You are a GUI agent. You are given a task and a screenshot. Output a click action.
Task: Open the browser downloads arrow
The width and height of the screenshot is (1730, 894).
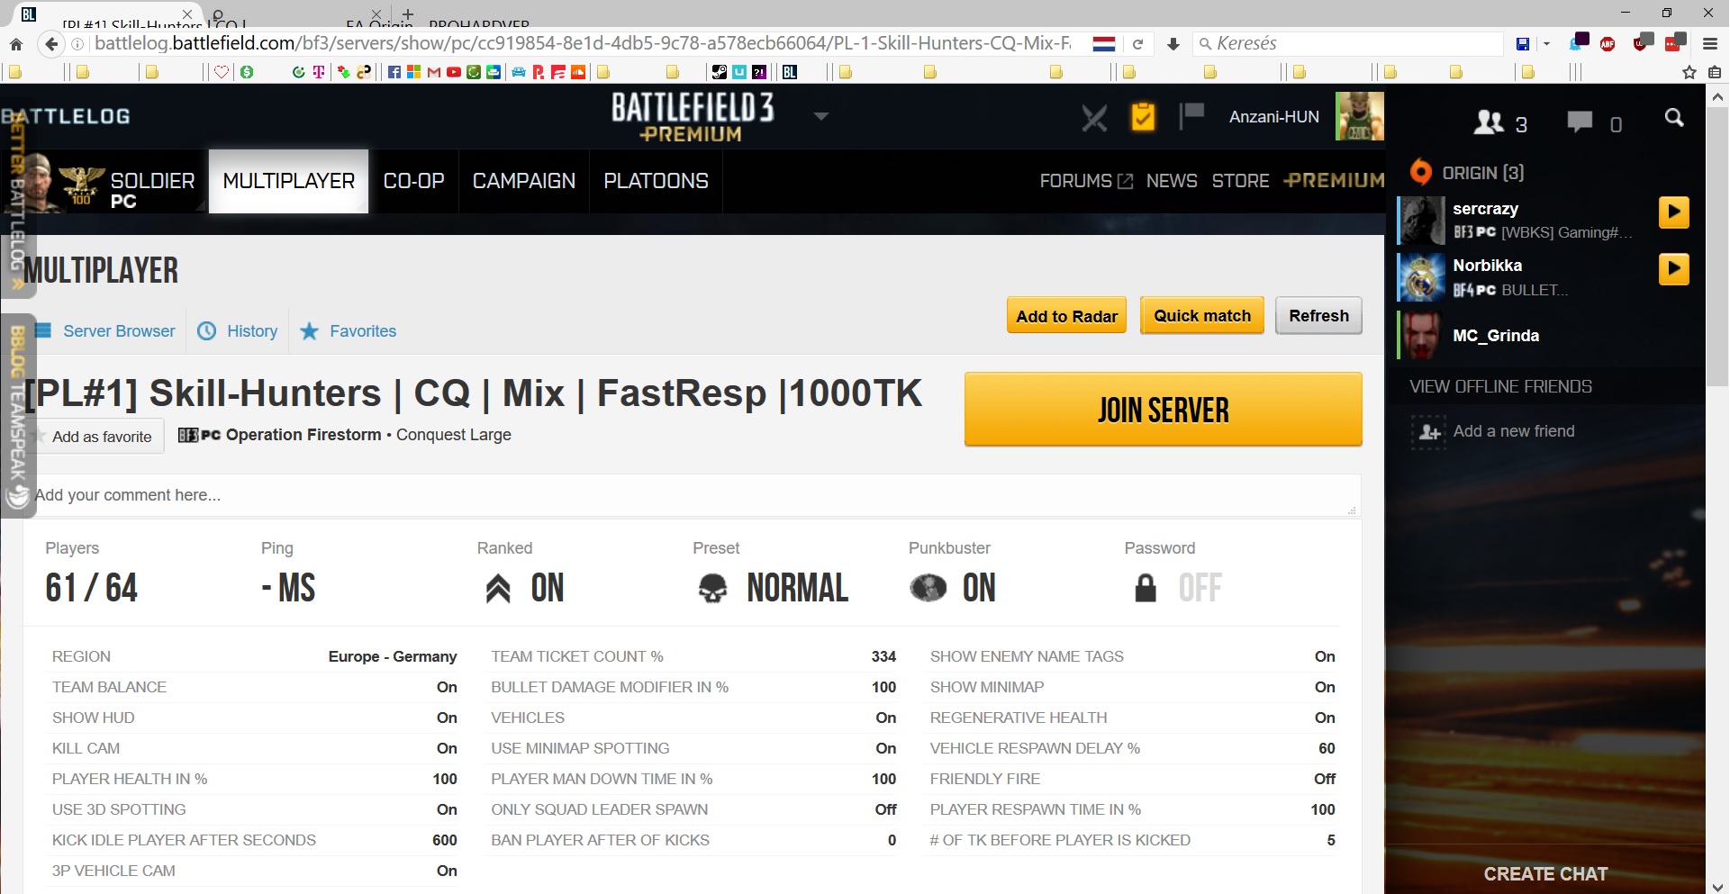point(1173,44)
